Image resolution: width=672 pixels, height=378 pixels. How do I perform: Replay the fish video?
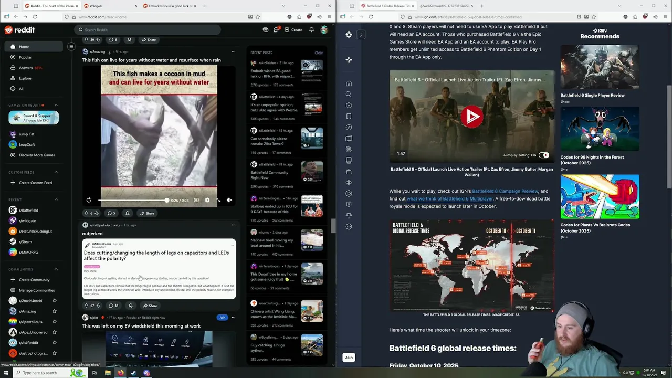coord(89,200)
